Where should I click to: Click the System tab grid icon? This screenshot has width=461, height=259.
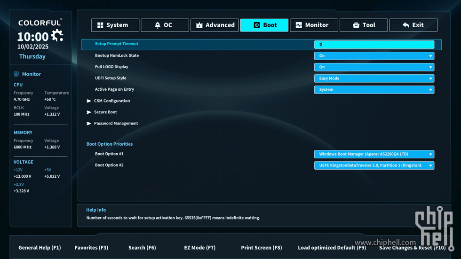[x=100, y=25]
